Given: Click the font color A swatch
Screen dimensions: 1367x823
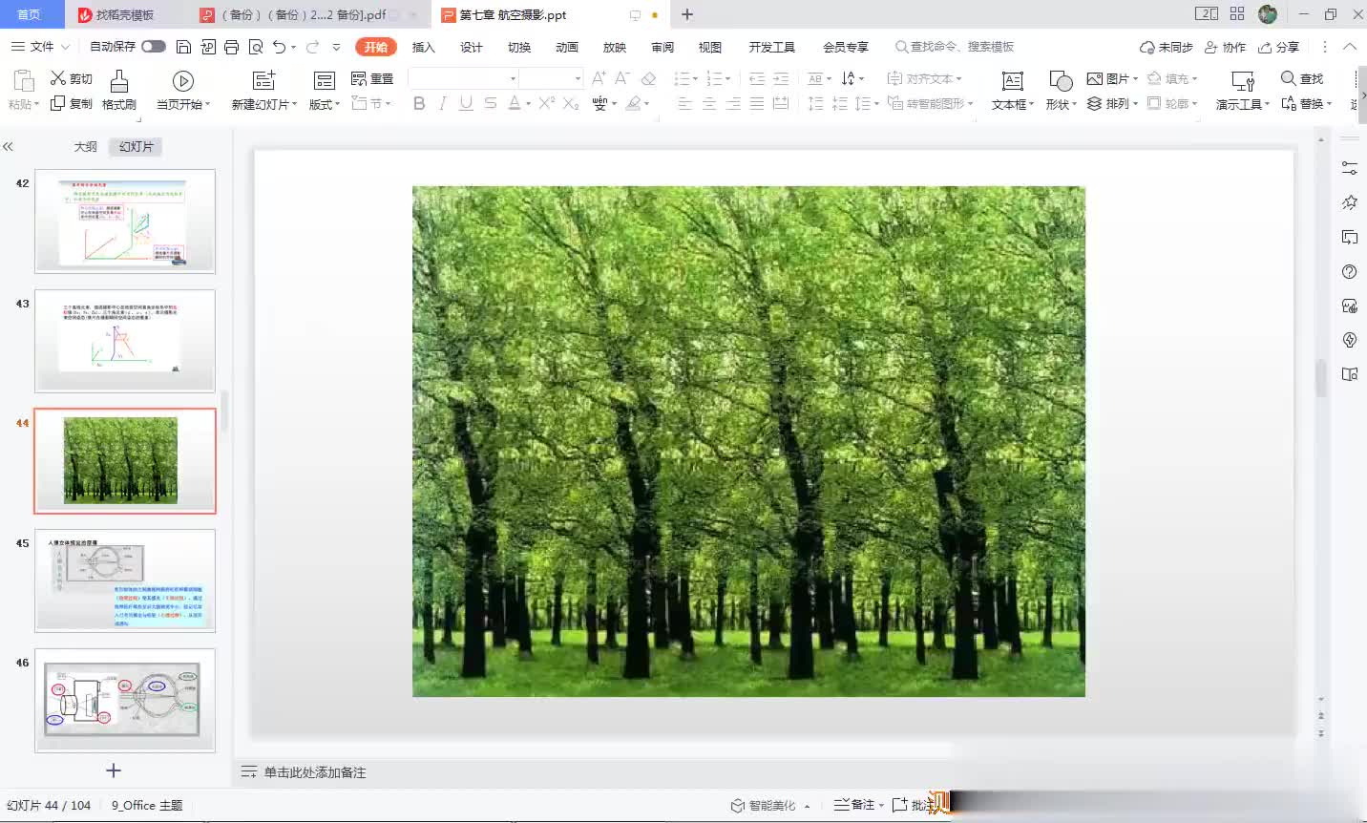Looking at the screenshot, I should click(515, 103).
